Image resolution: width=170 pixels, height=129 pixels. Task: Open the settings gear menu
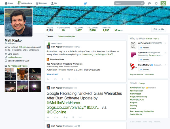tap(156, 3)
